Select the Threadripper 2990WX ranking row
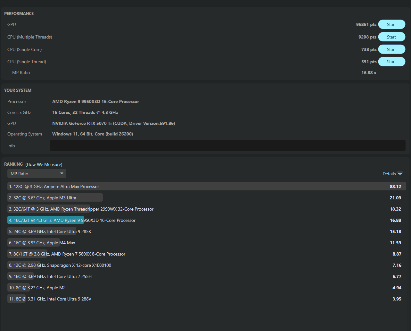The height and width of the screenshot is (331, 411). 207,209
